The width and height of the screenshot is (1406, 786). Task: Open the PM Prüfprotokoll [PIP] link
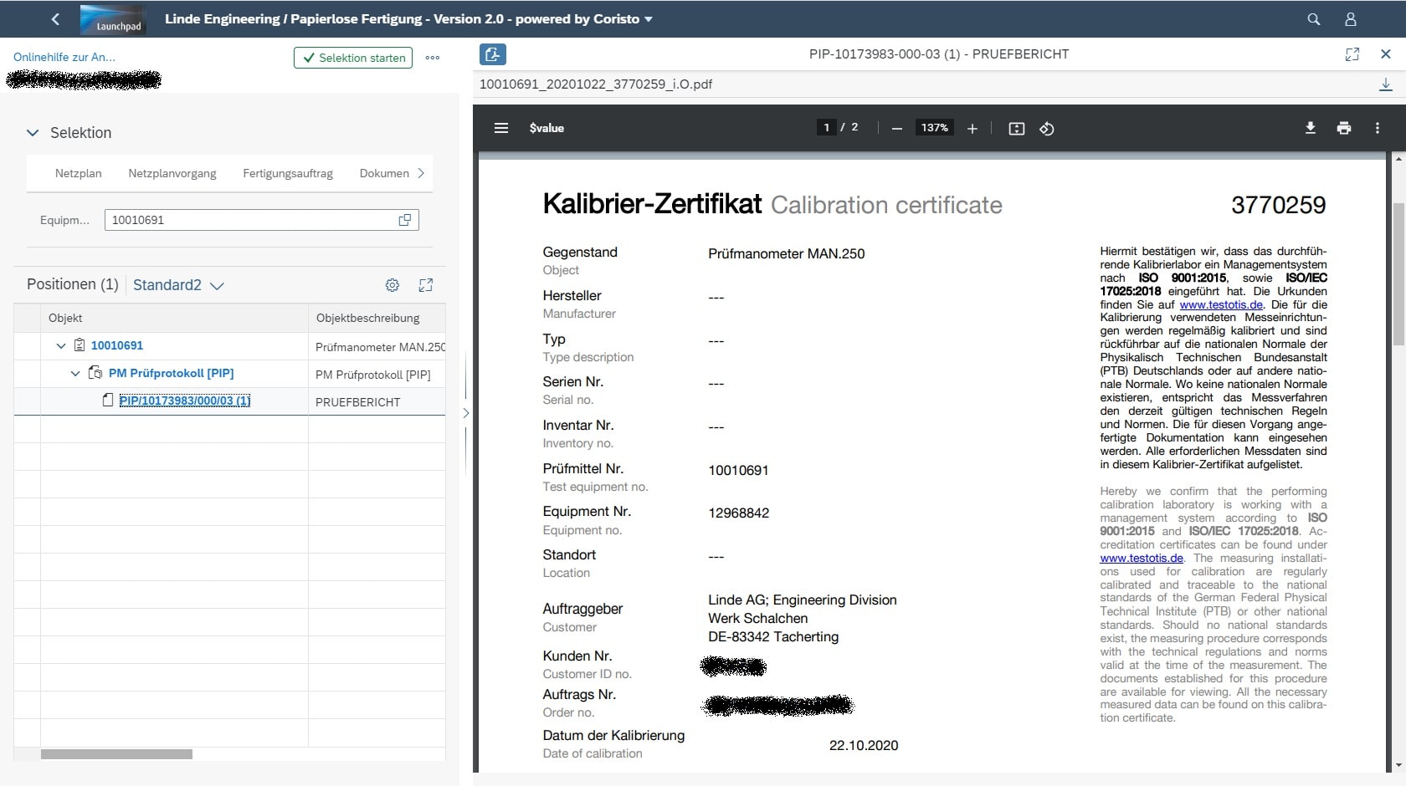click(x=172, y=373)
